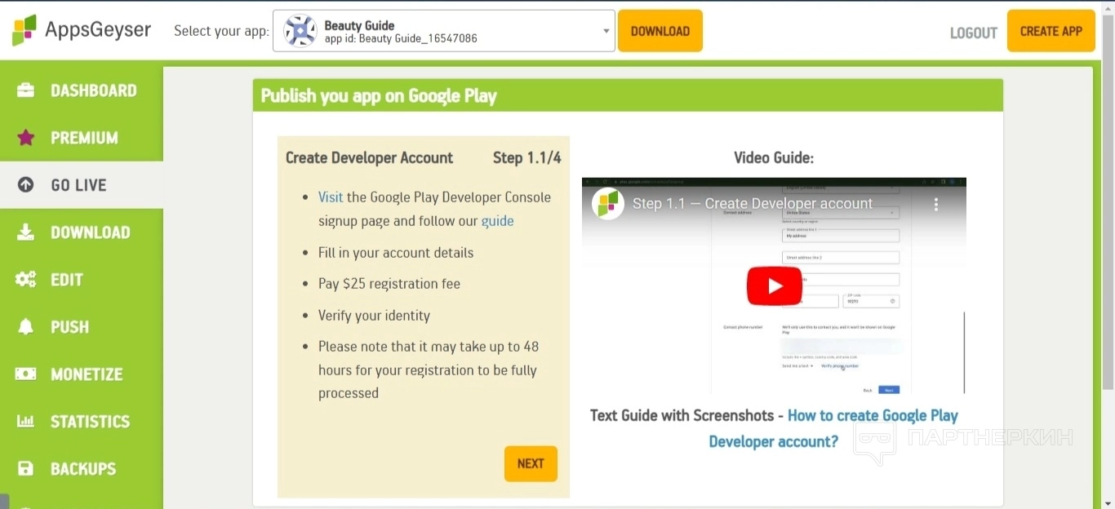The height and width of the screenshot is (509, 1115).
Task: Click the Monetize banknote icon
Action: pyautogui.click(x=26, y=374)
